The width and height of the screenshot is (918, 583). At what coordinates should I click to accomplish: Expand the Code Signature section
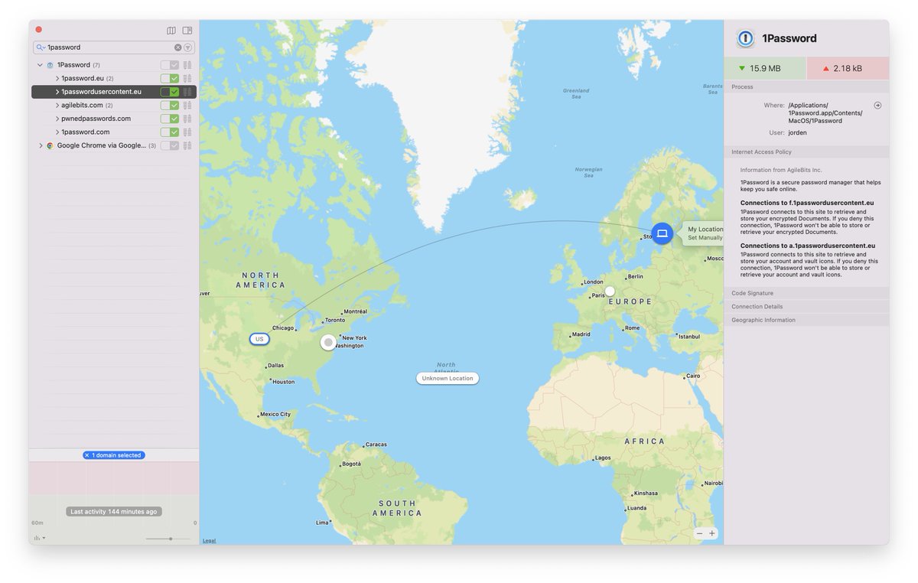(x=806, y=293)
